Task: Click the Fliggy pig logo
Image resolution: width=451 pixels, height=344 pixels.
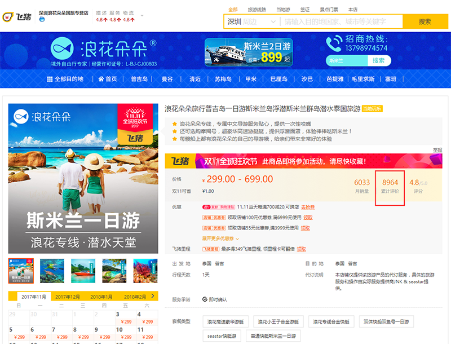Action: click(x=16, y=17)
